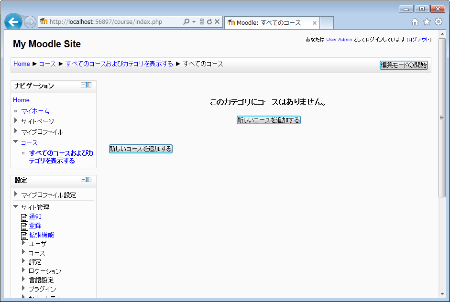
Task: Click the browser back arrow button
Action: (x=13, y=22)
